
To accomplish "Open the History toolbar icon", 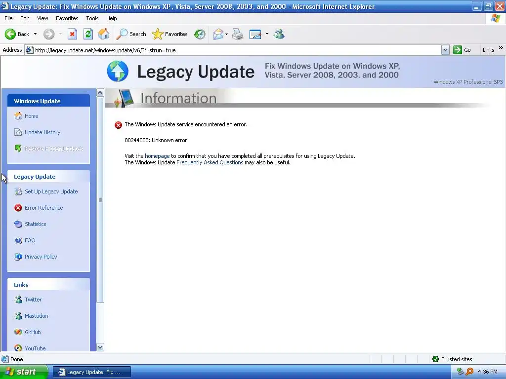I will pyautogui.click(x=200, y=34).
